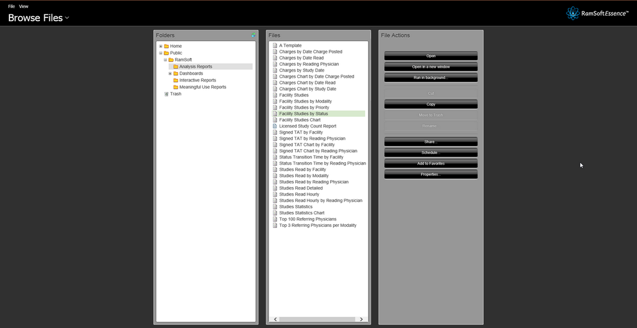Image resolution: width=637 pixels, height=328 pixels.
Task: Click the RamSoft Essence logo
Action: [x=597, y=13]
